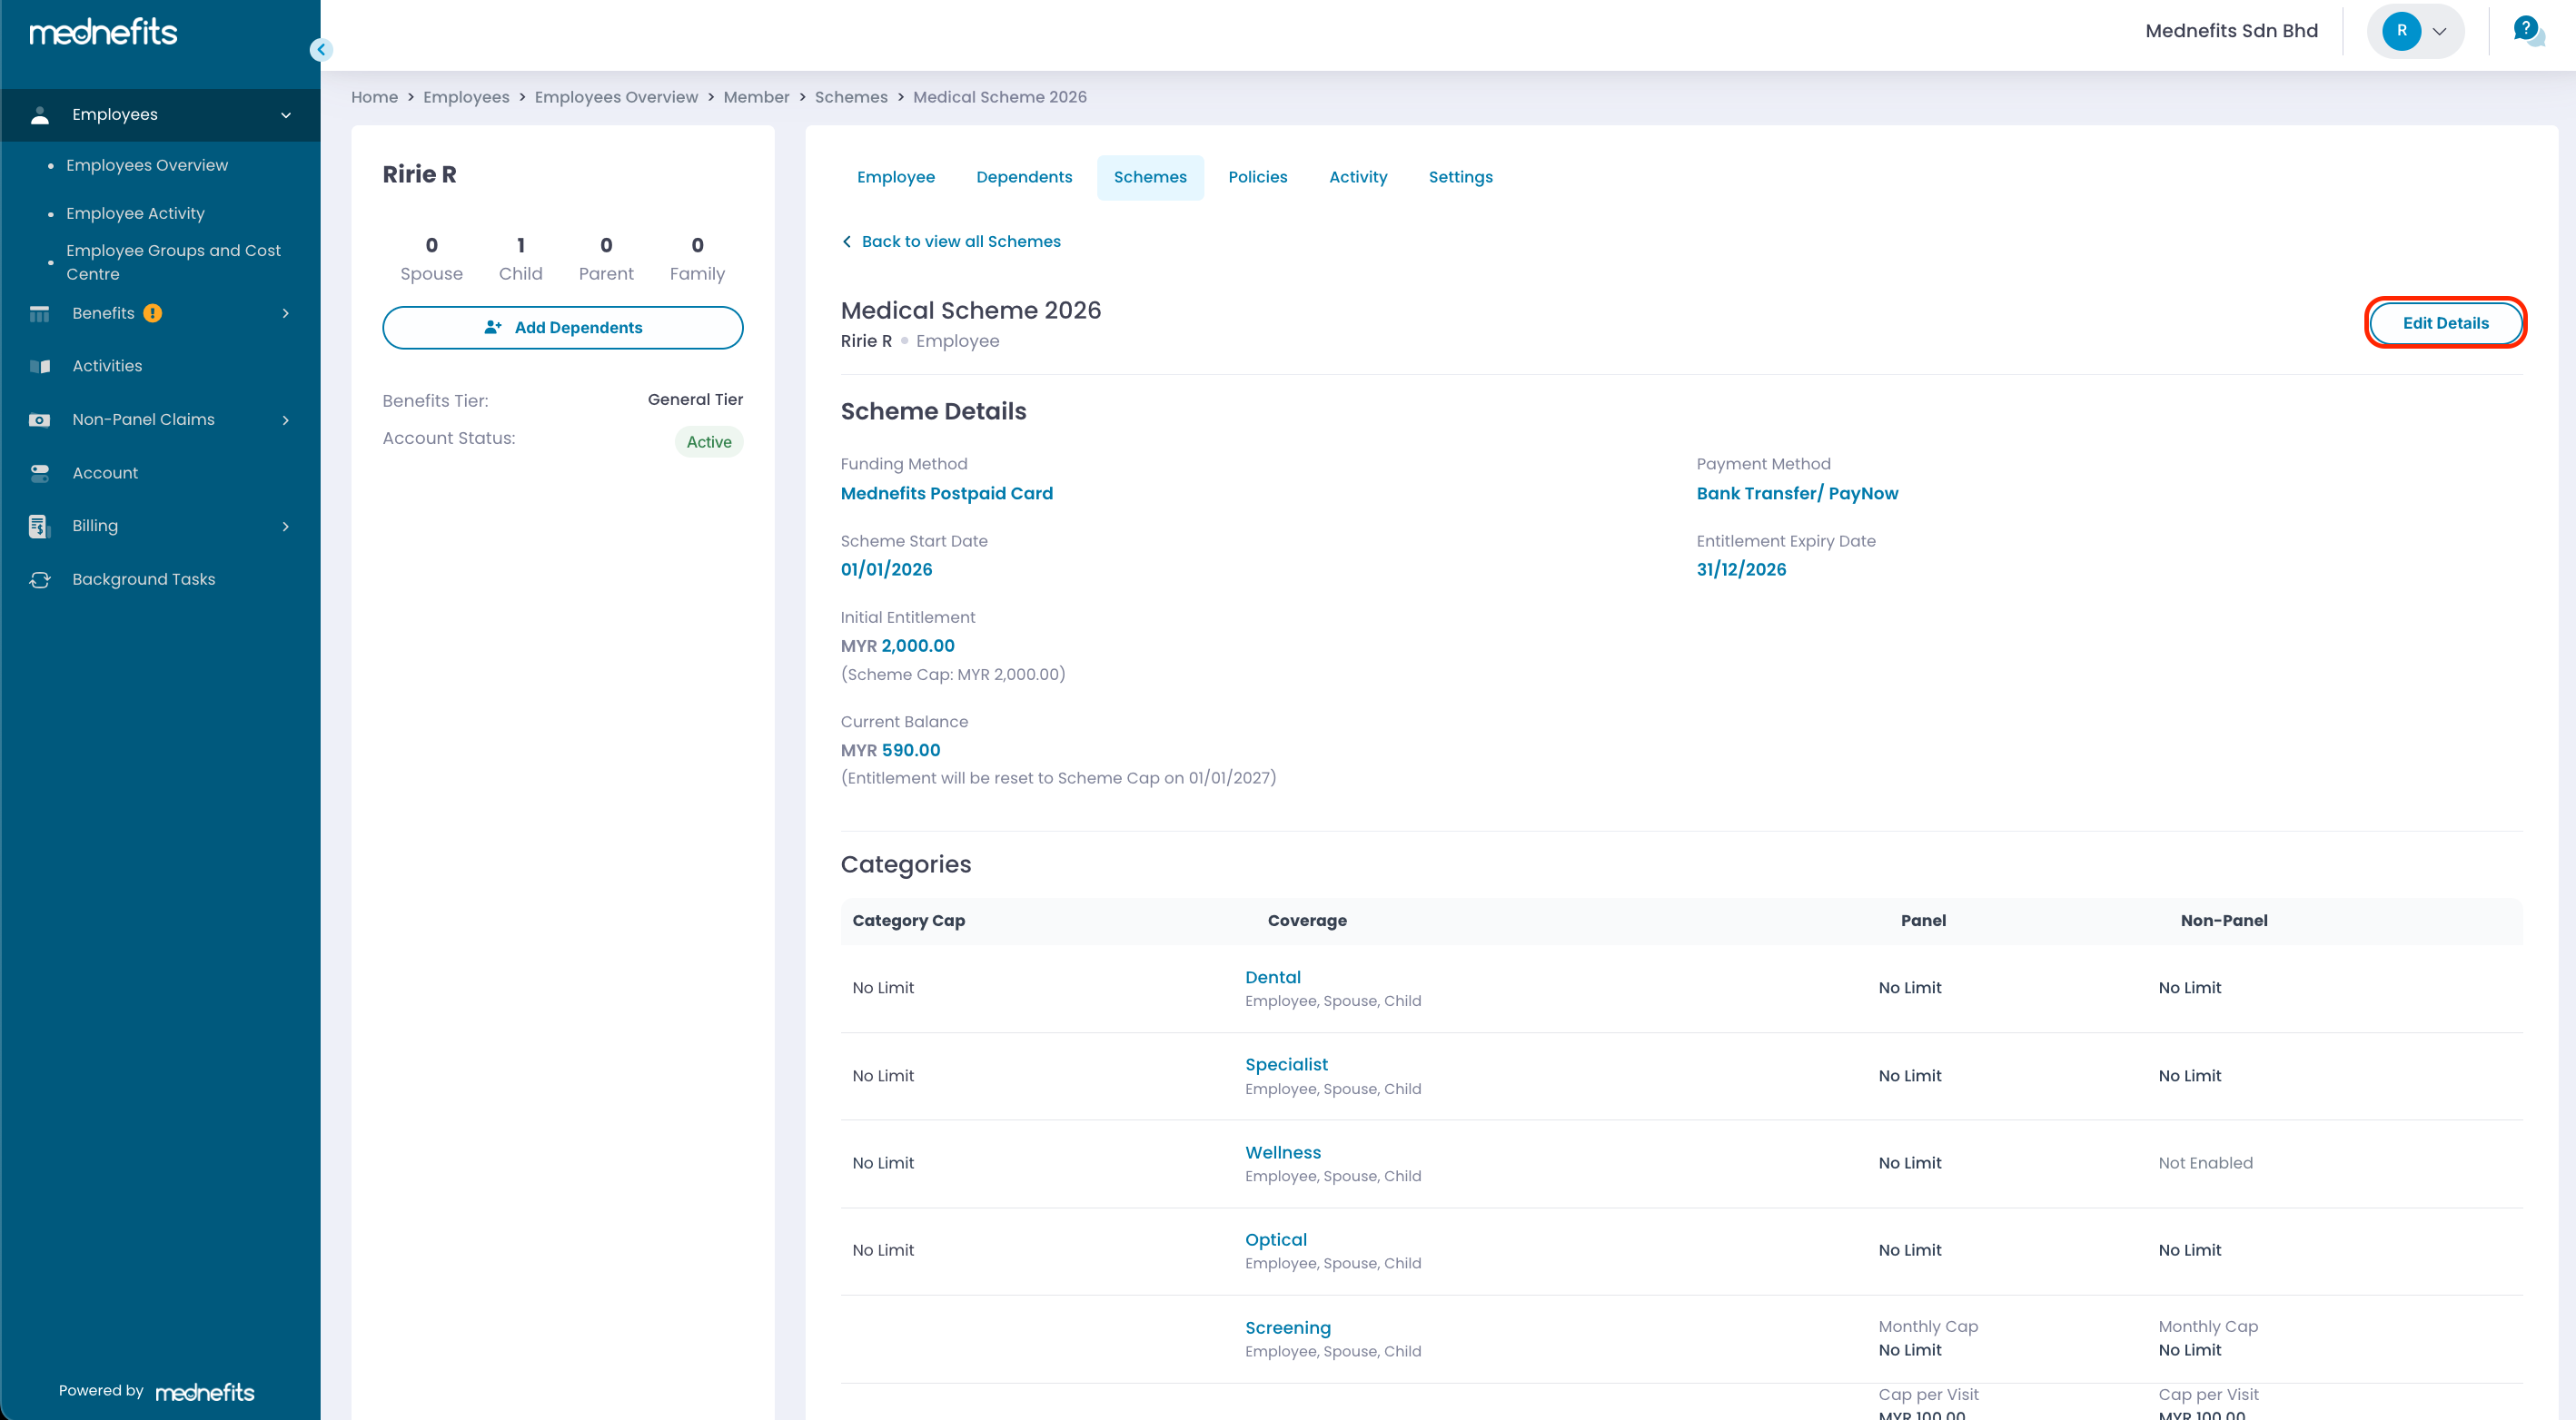Screen dimensions: 2576x1420
Task: Switch to the Dependents tab
Action: 1023,177
